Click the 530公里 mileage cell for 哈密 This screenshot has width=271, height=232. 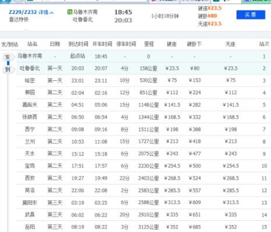pos(149,80)
